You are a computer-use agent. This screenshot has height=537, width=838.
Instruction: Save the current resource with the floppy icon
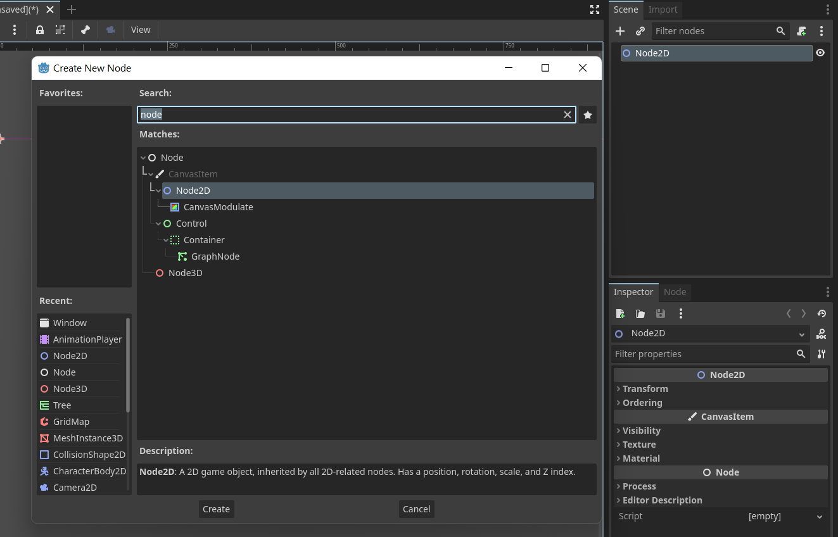[x=661, y=313]
